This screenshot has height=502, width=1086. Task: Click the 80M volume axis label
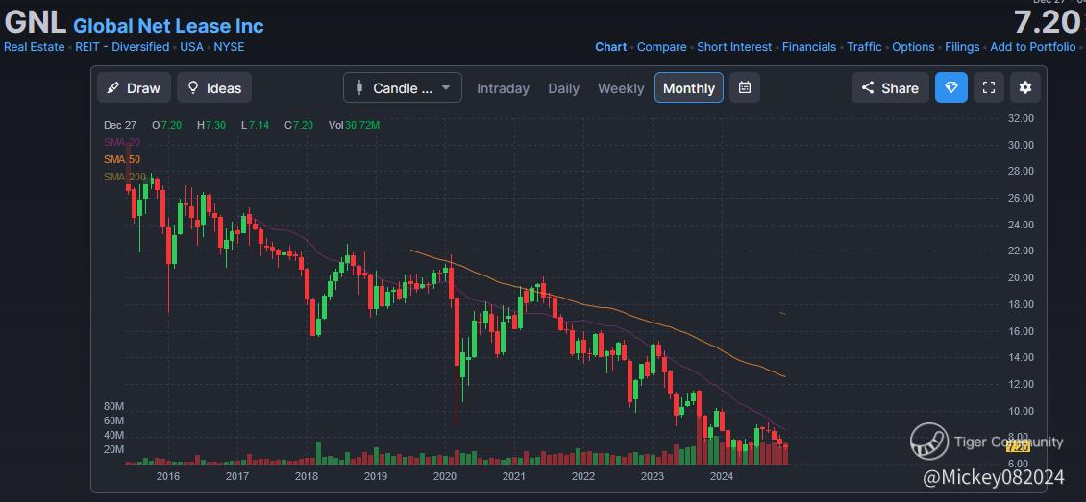pos(113,406)
